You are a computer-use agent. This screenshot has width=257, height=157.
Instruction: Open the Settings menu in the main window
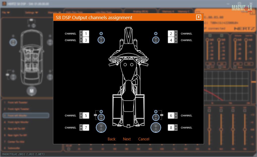coord(31,13)
